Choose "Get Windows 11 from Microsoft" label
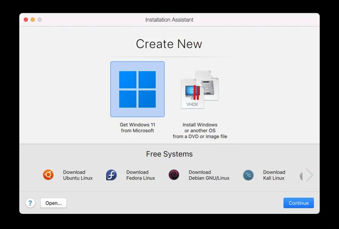Viewport: 339px width, 229px height. pyautogui.click(x=137, y=128)
